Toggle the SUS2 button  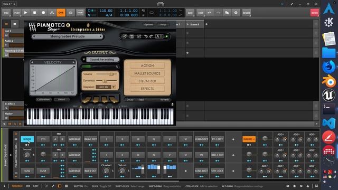click(27, 171)
